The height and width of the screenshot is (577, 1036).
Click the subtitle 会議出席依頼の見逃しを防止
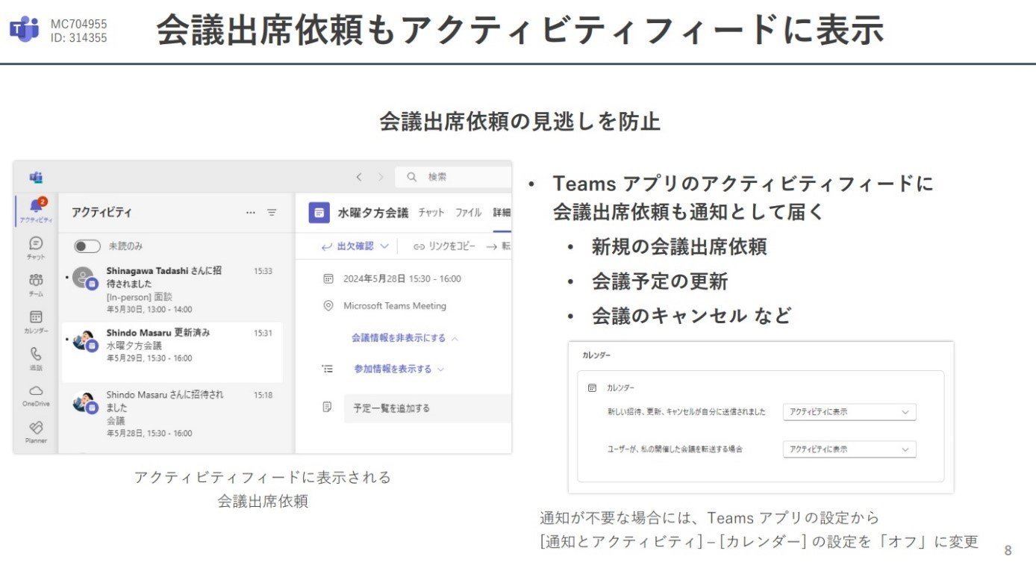519,122
